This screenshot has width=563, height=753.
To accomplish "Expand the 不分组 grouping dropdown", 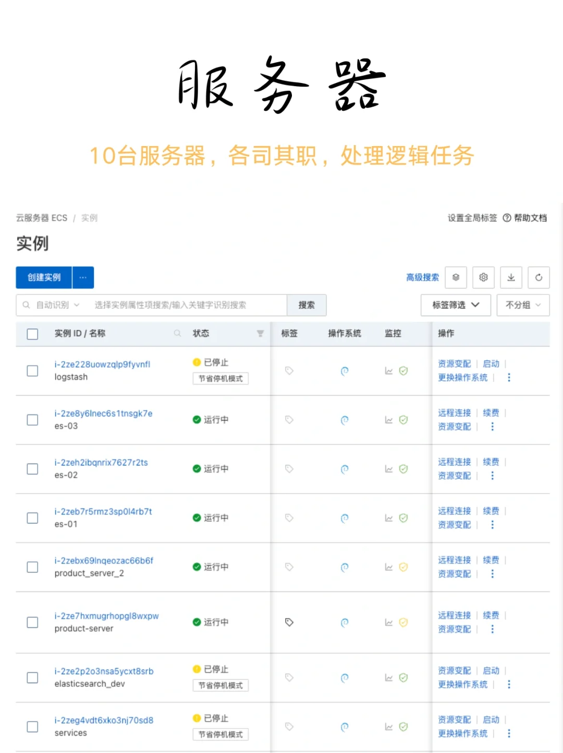I will pyautogui.click(x=523, y=305).
